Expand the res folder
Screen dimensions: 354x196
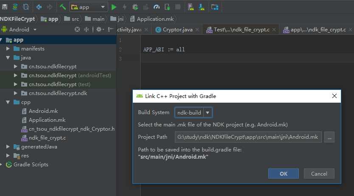[8, 156]
